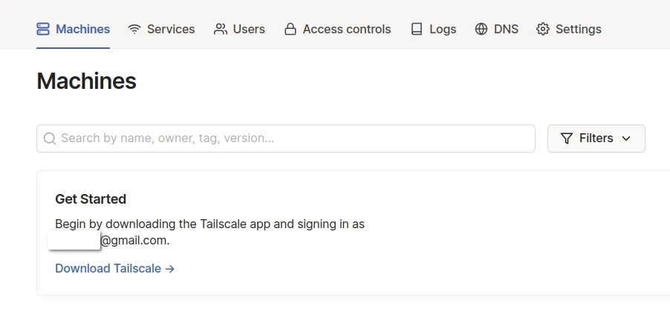The height and width of the screenshot is (317, 670).
Task: Open the Settings tab label
Action: pos(579,30)
